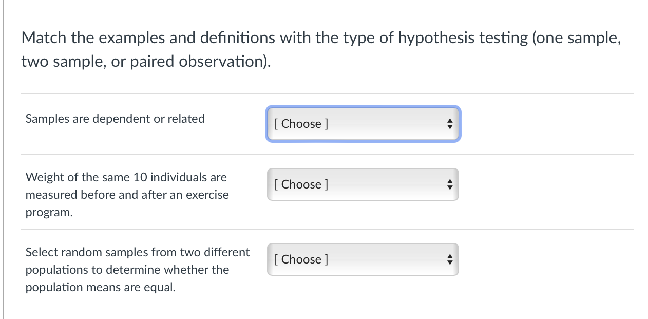Click the question instructions heading
Viewport: 648px width, 319px height.
tap(320, 49)
